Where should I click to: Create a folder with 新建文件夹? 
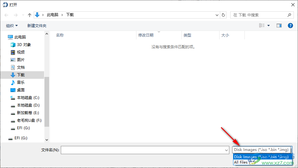(x=37, y=26)
